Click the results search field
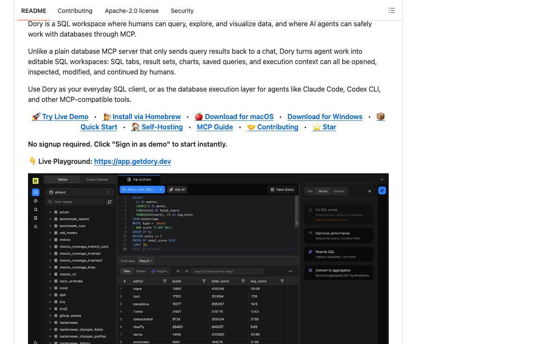Viewport: 551px width, 344px height. tap(227, 271)
